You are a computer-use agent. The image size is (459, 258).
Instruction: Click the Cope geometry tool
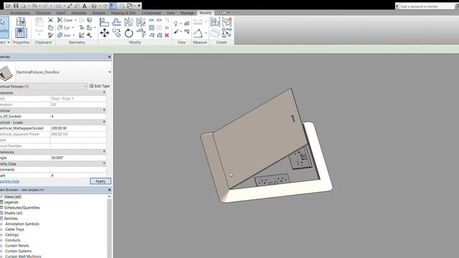click(65, 20)
